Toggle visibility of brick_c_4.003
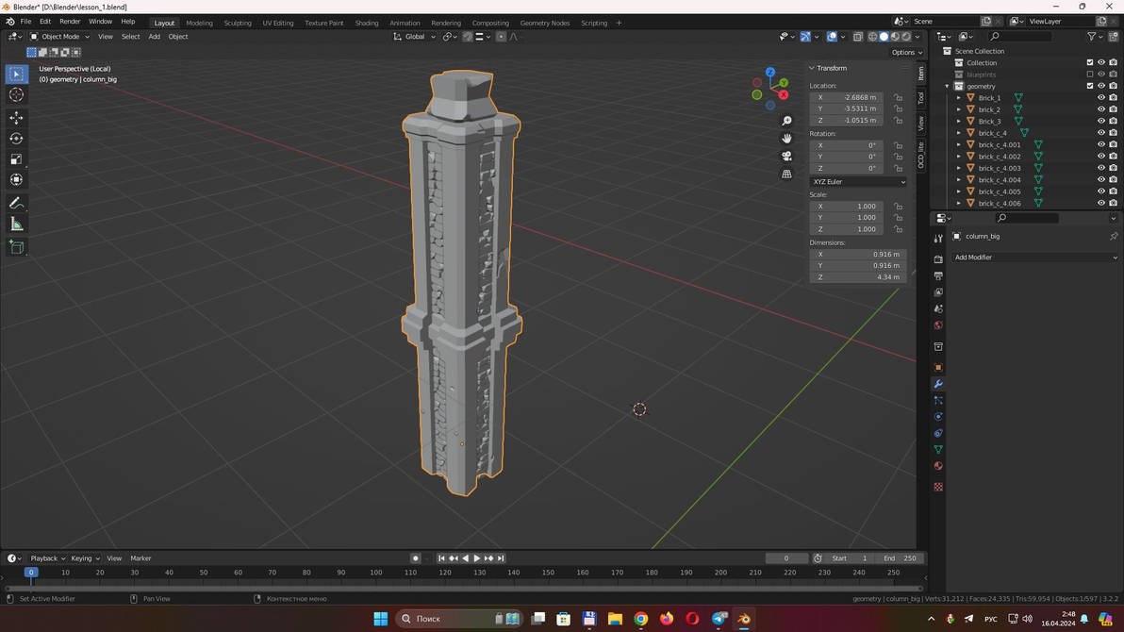This screenshot has width=1124, height=632. tap(1101, 168)
